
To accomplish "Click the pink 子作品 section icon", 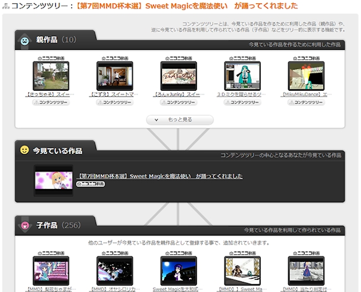I will [24, 225].
